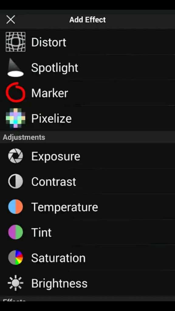
Task: Tap the colorful Pixelize icon
Action: point(15,118)
